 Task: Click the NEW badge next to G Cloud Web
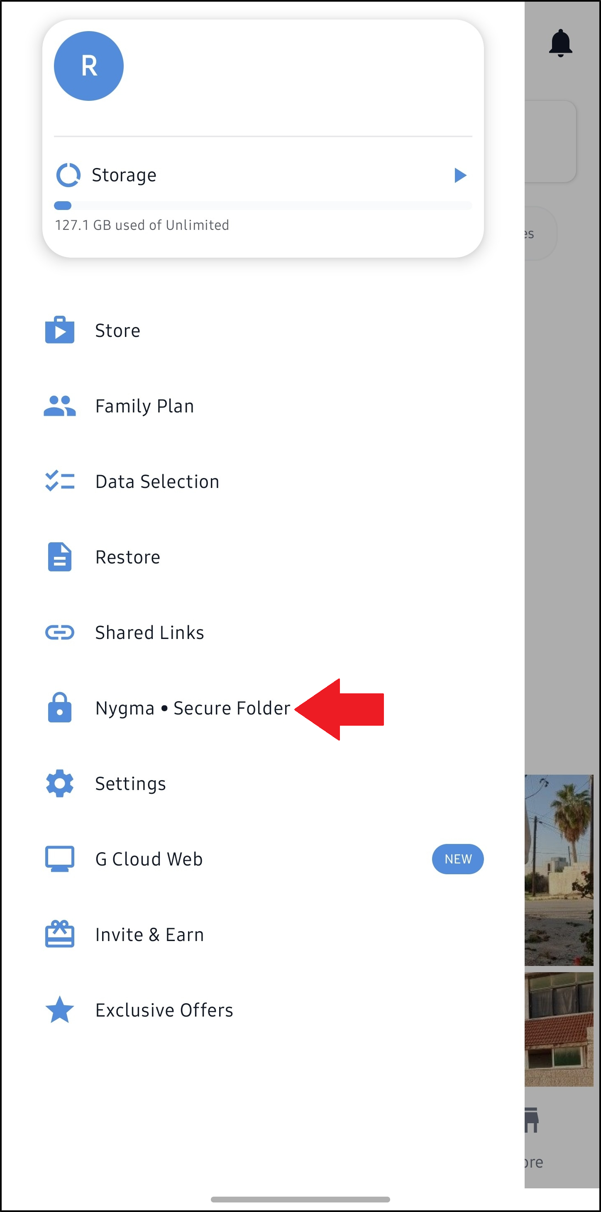pyautogui.click(x=457, y=858)
